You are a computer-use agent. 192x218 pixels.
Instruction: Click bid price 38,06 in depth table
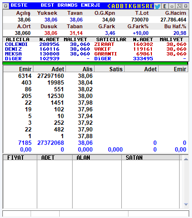[85, 76]
